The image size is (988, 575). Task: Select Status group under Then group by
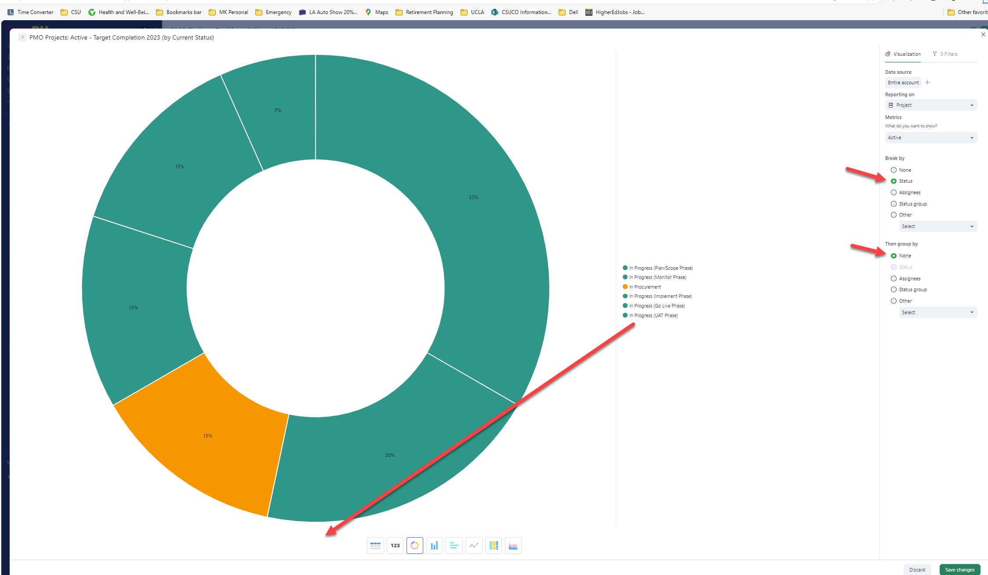click(894, 289)
